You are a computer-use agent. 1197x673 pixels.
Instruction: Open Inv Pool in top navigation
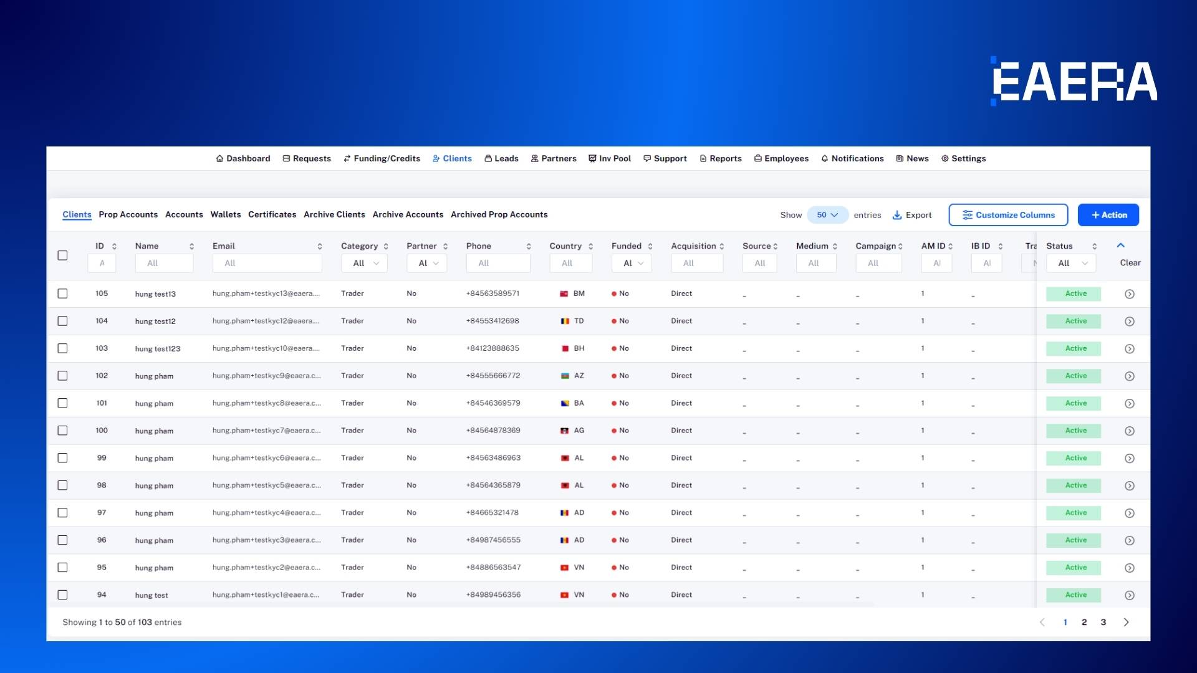coord(610,159)
